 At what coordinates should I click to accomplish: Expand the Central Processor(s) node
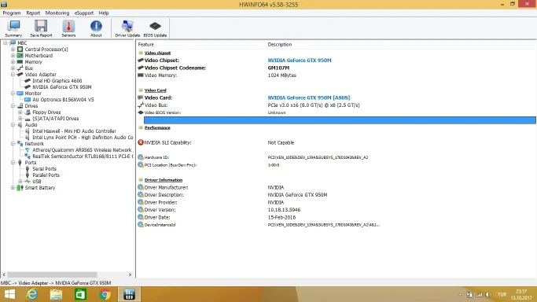[x=13, y=50]
